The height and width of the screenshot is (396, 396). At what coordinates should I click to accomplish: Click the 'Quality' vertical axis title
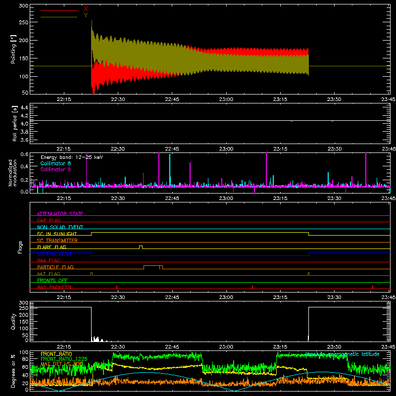[x=13, y=321]
